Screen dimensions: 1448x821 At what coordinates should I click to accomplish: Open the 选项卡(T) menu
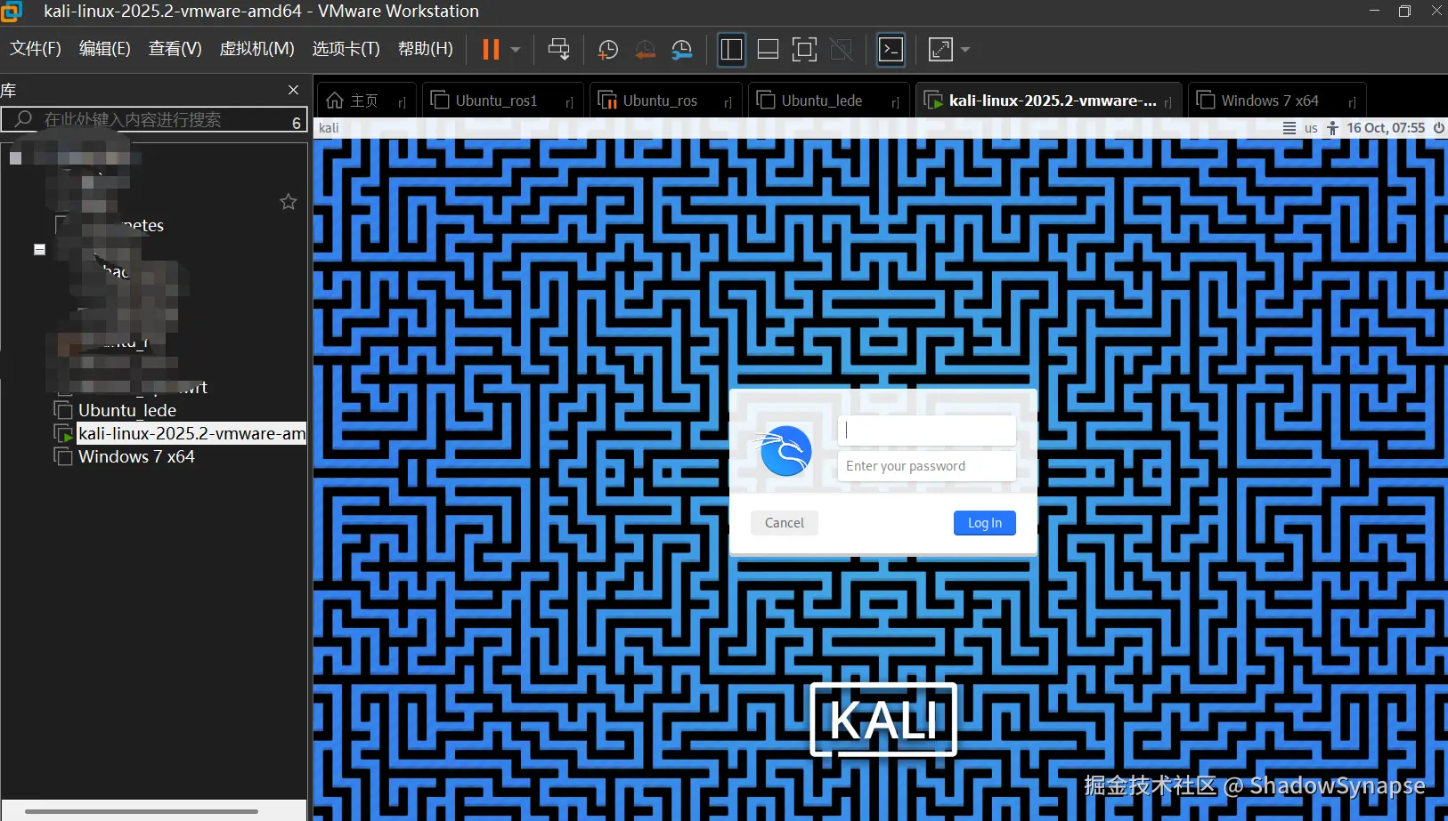point(346,48)
